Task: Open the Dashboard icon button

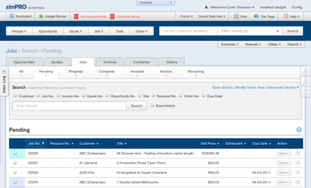Action: click(x=12, y=17)
